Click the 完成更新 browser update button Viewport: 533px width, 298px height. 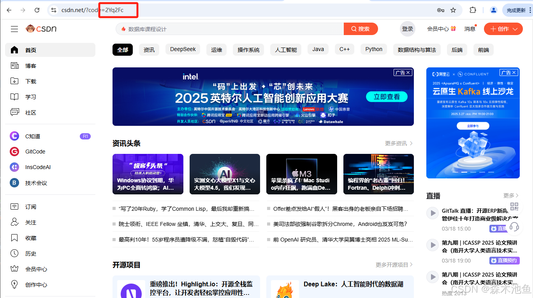517,10
